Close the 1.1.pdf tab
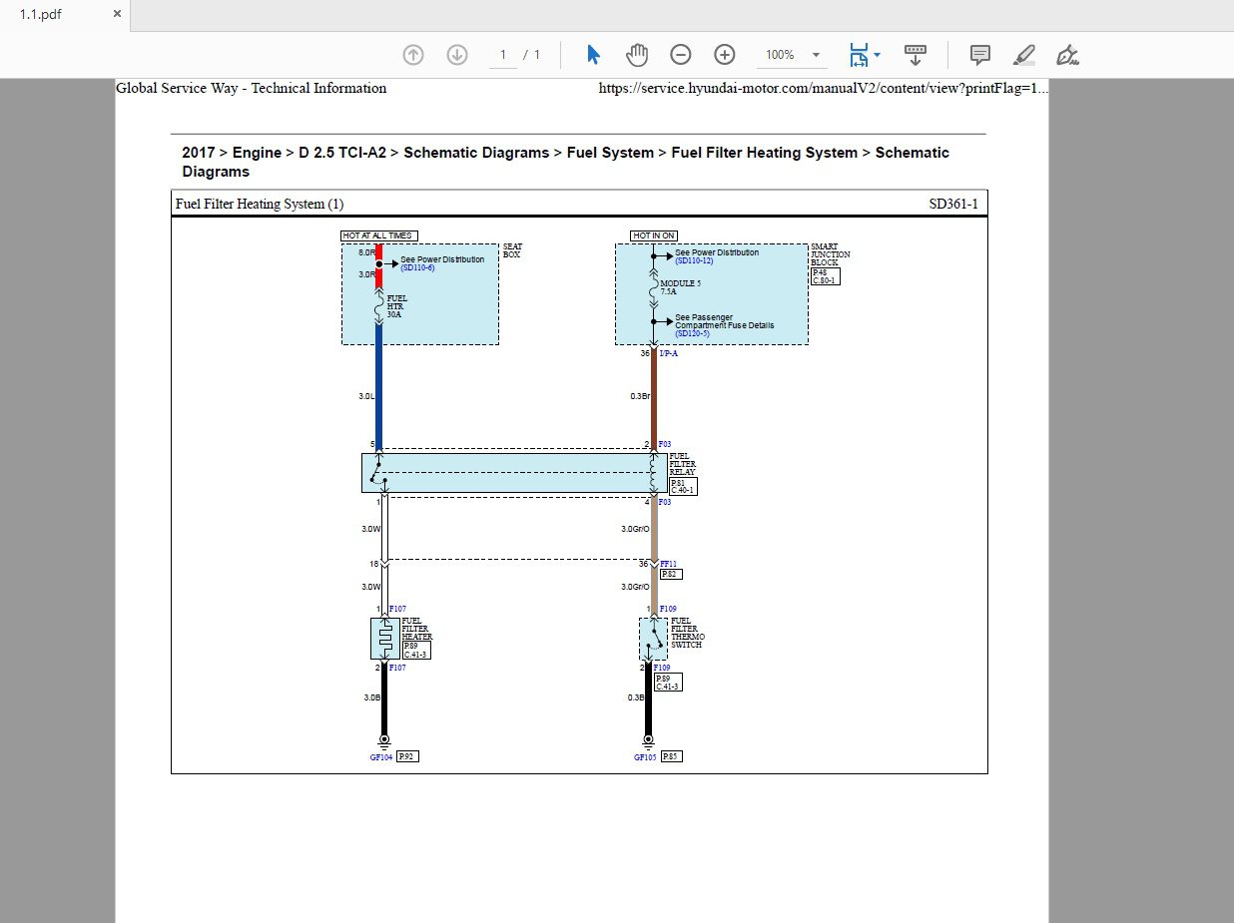 tap(117, 15)
